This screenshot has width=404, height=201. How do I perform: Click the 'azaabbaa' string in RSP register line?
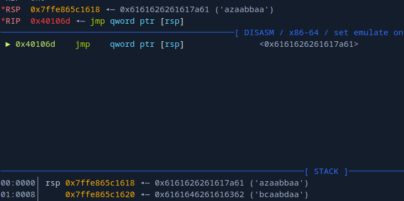coord(244,10)
